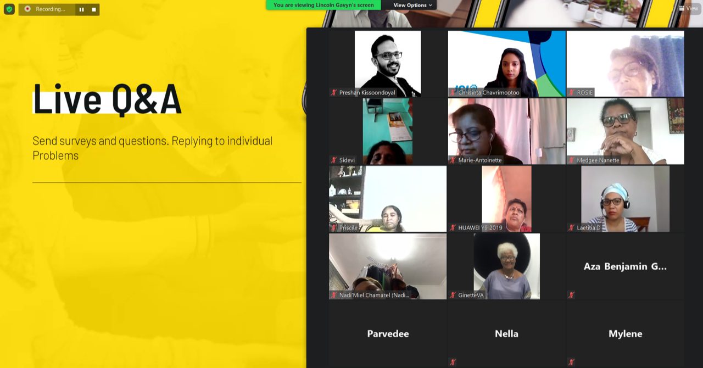The height and width of the screenshot is (368, 703).
Task: Open the View layout button
Action: coord(689,8)
